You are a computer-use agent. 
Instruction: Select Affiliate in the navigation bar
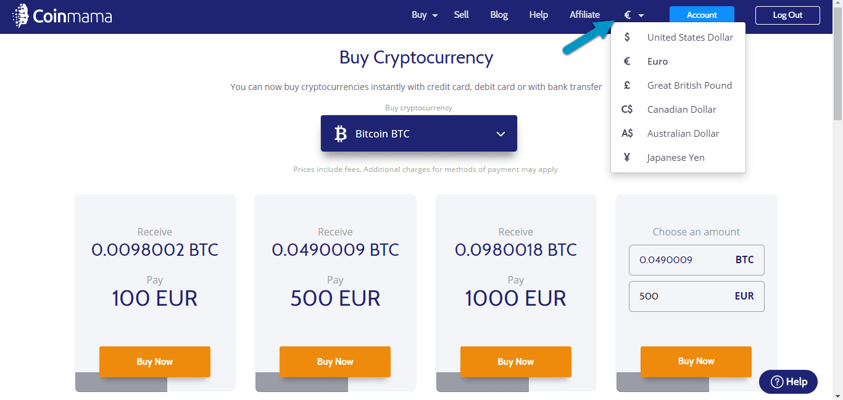tap(584, 14)
